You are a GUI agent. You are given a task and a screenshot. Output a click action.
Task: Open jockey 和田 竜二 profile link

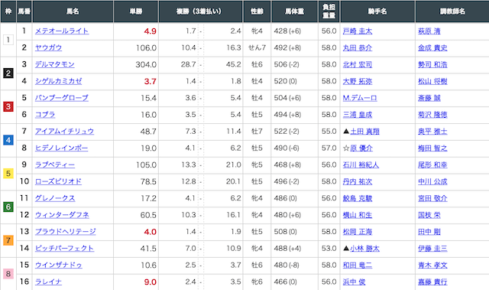[x=358, y=265]
